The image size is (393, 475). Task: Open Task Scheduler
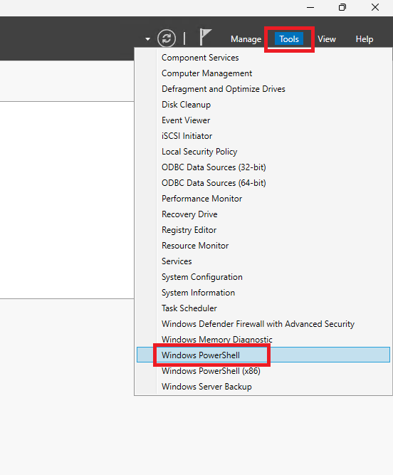coord(189,308)
